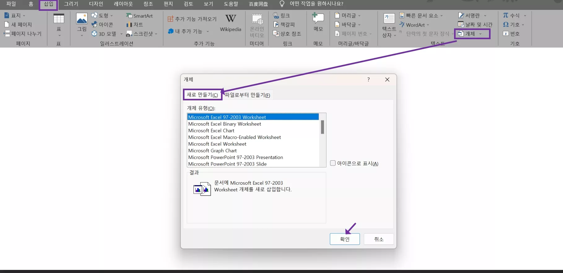This screenshot has width=563, height=273.
Task: Click the lightbulb tell-me icon
Action: [x=282, y=4]
